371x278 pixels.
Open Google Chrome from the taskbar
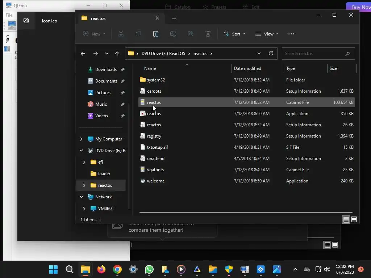tap(117, 269)
